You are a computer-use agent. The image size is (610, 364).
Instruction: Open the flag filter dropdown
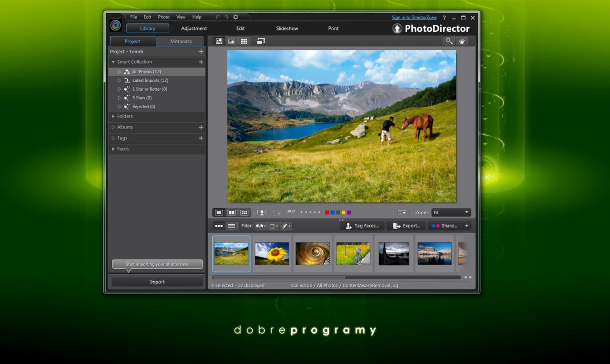261,226
